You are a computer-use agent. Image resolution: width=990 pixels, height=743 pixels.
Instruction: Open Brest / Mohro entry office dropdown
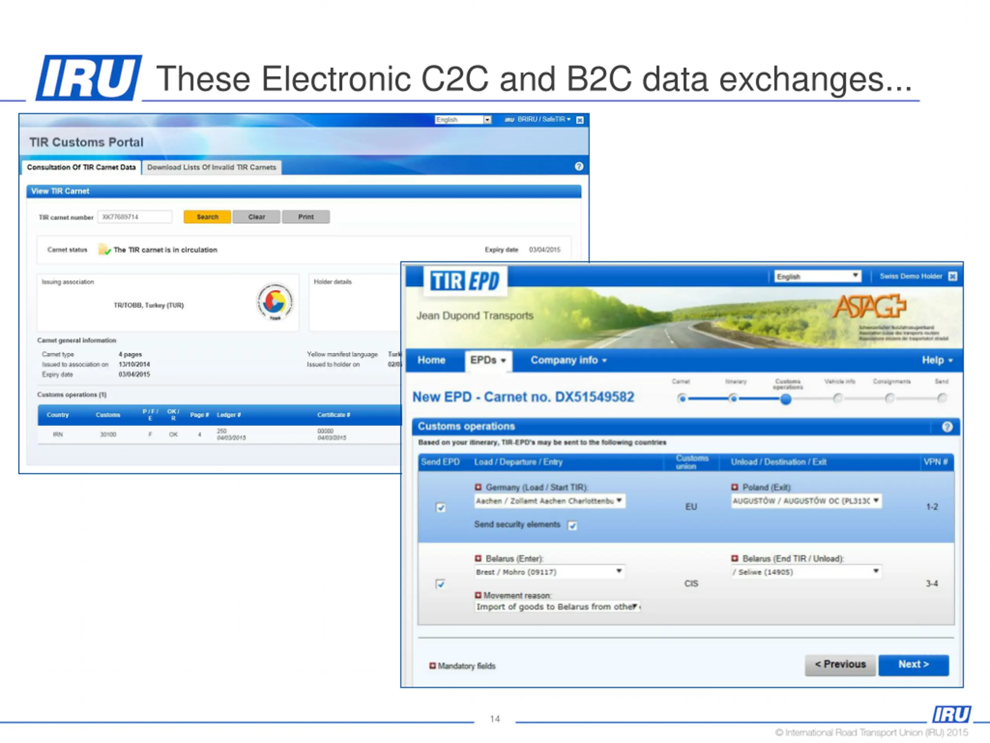(x=550, y=572)
